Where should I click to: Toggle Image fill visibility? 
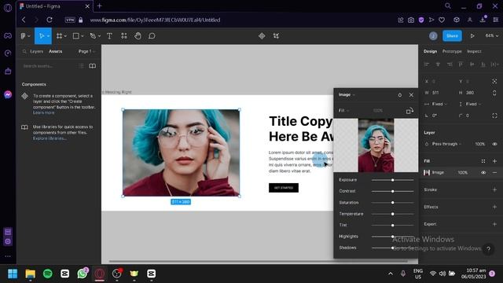click(483, 173)
